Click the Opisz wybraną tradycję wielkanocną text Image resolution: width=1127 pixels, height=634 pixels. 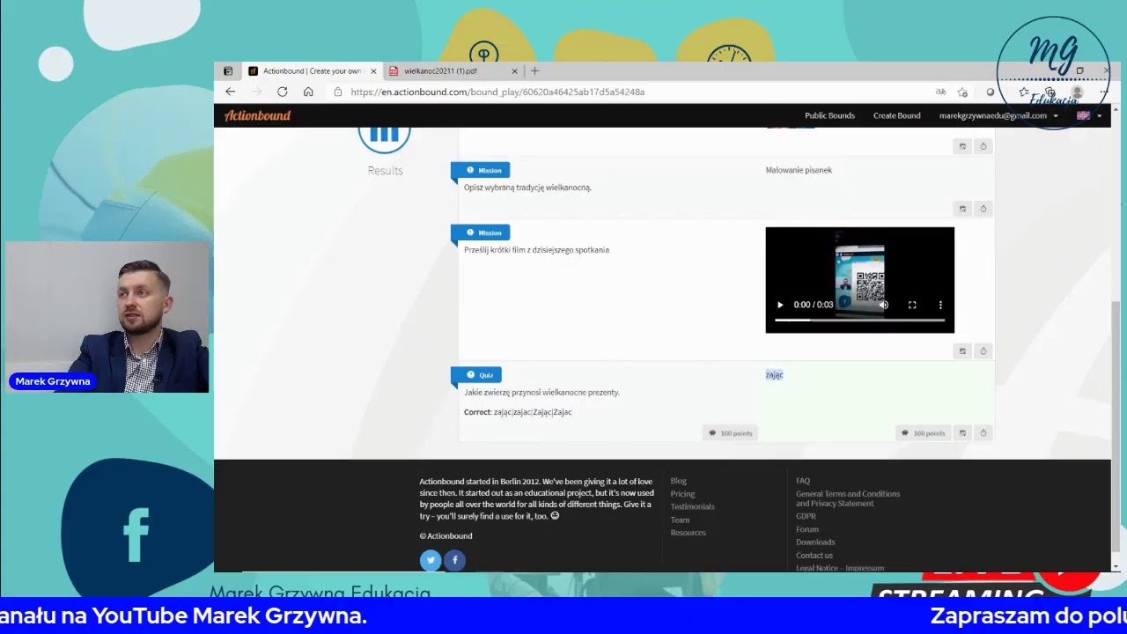coord(527,188)
